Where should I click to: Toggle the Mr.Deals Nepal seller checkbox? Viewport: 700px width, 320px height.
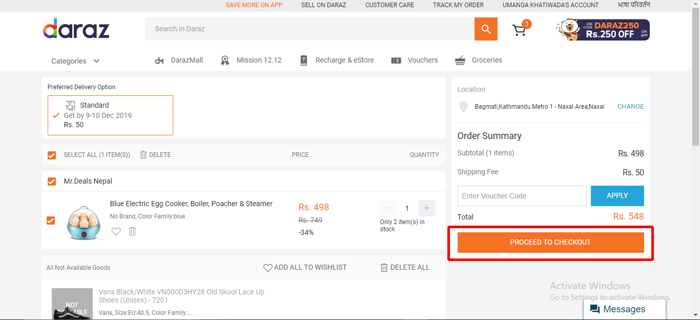coord(52,182)
